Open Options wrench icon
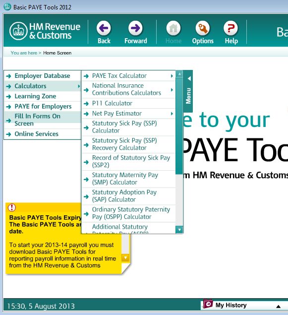The height and width of the screenshot is (315, 288). [203, 28]
